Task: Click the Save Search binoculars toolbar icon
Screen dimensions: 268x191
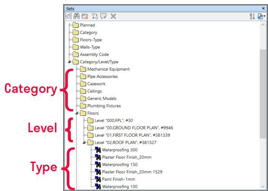Action: [x=77, y=16]
